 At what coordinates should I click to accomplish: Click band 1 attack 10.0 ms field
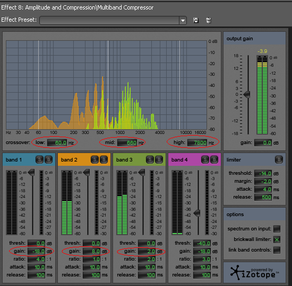[36, 267]
